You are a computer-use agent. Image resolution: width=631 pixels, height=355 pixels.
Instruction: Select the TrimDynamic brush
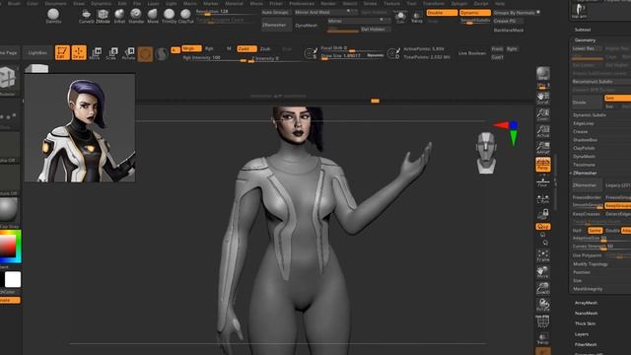[169, 16]
